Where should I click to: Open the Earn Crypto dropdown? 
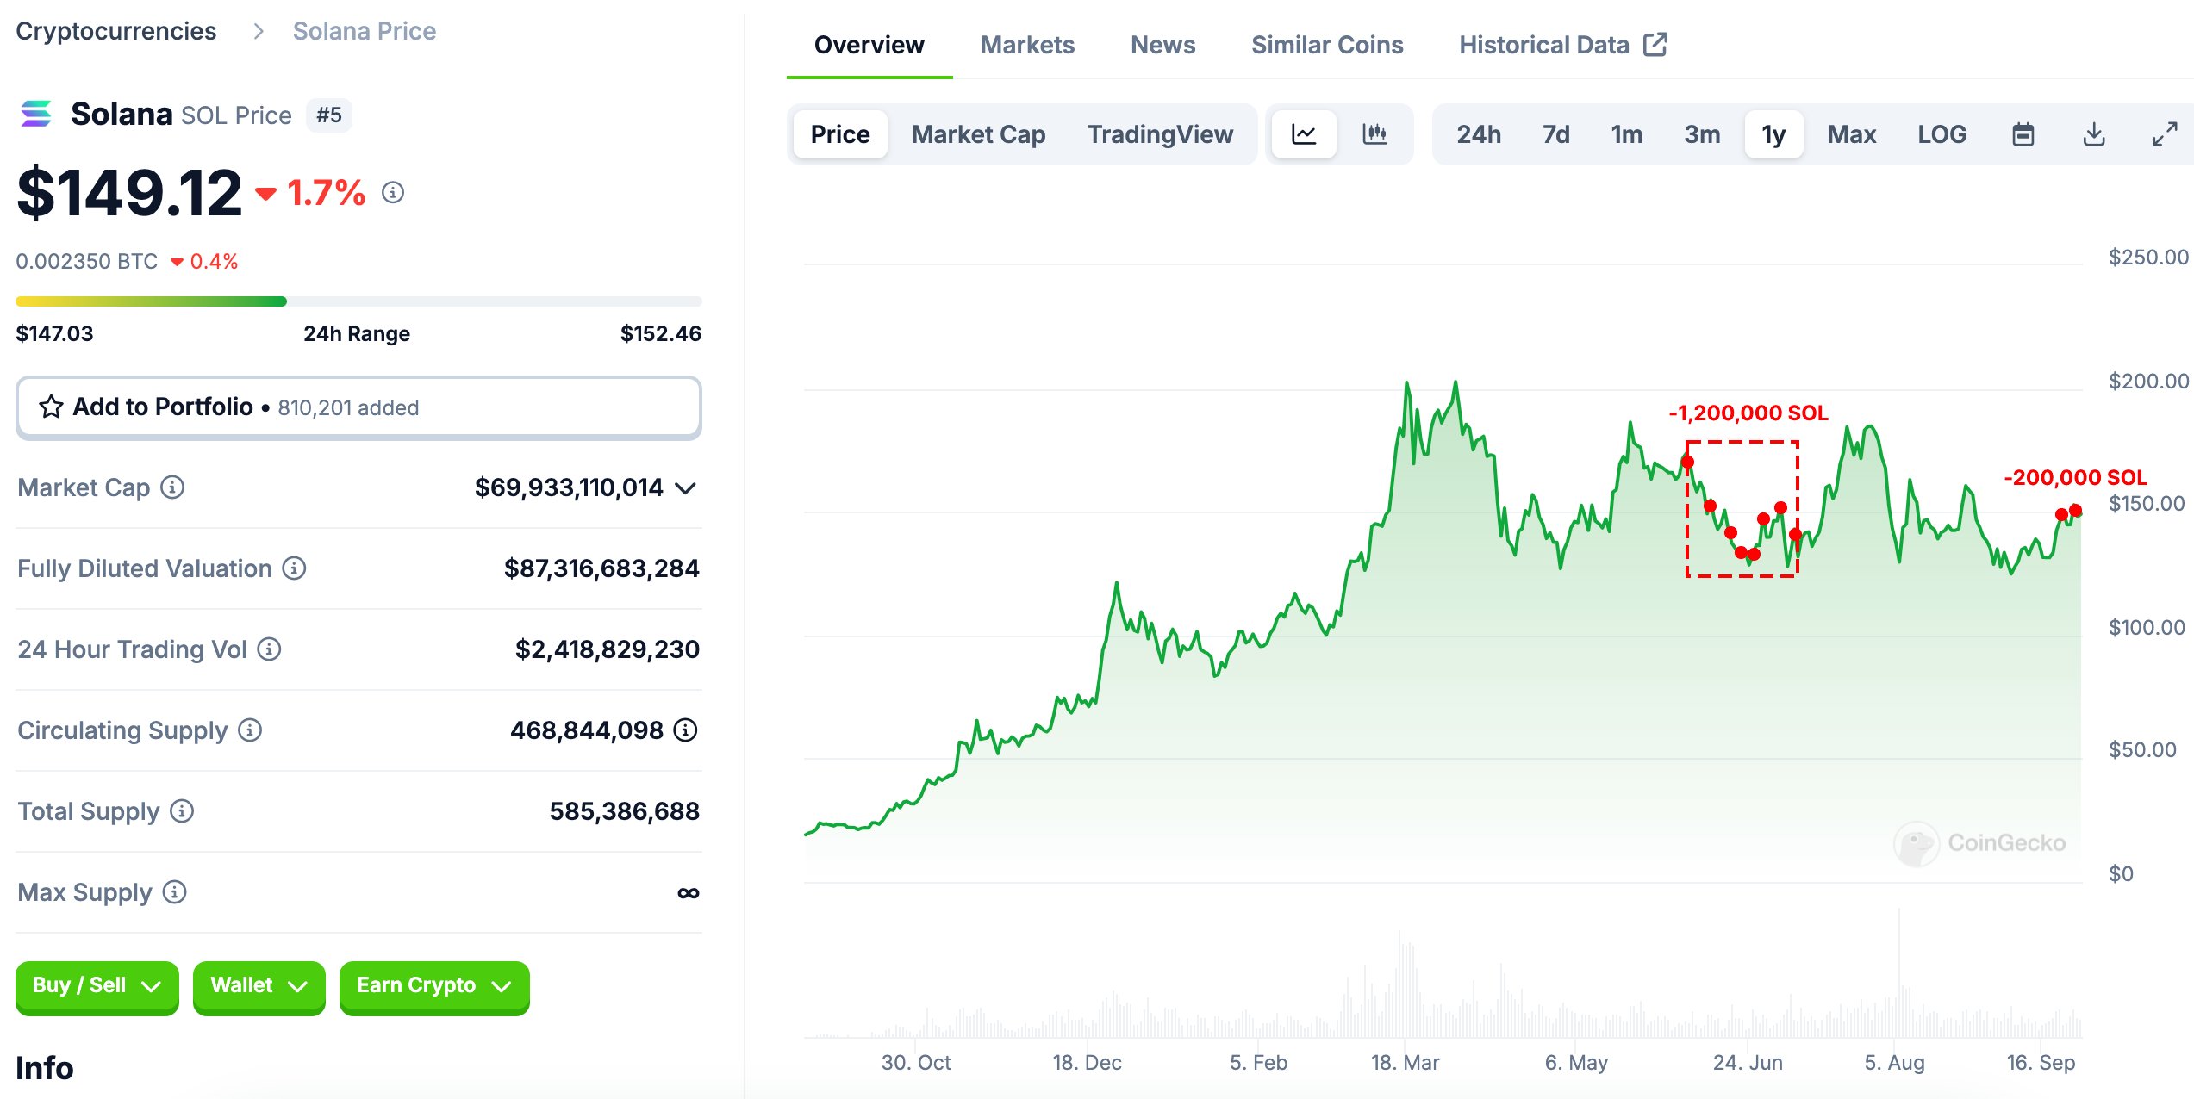(434, 986)
